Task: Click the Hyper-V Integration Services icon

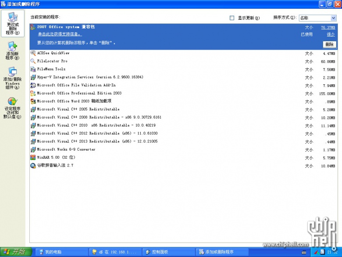Action: tap(33, 77)
